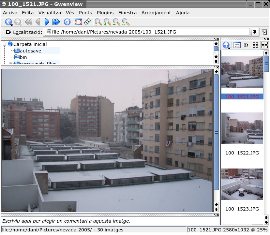Zoom in with the plus magnifier

click(107, 22)
